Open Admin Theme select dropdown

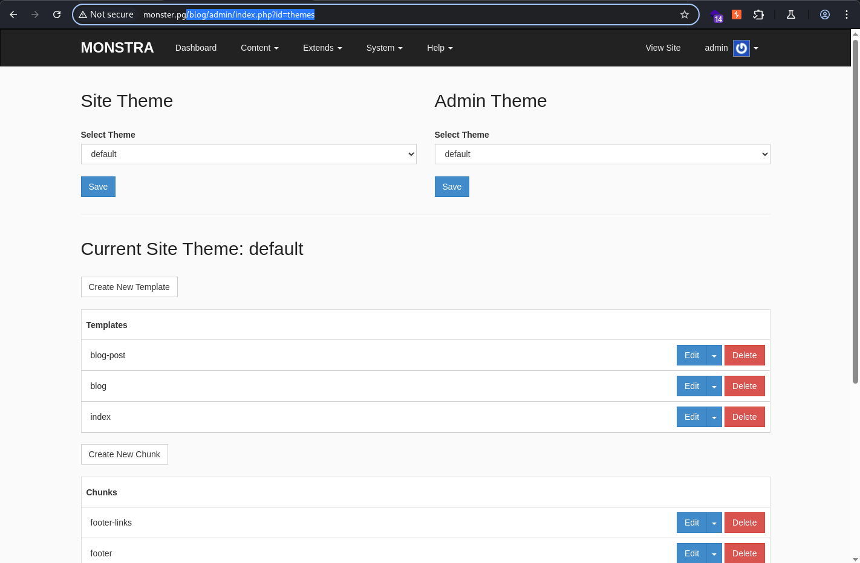pyautogui.click(x=602, y=154)
